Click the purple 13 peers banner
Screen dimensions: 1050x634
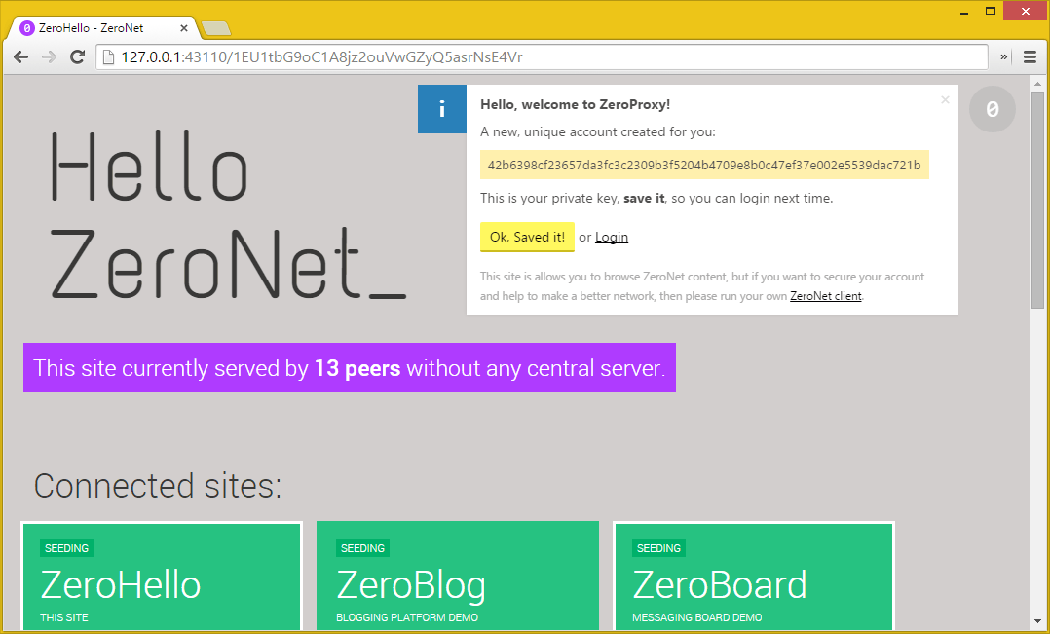coord(350,367)
